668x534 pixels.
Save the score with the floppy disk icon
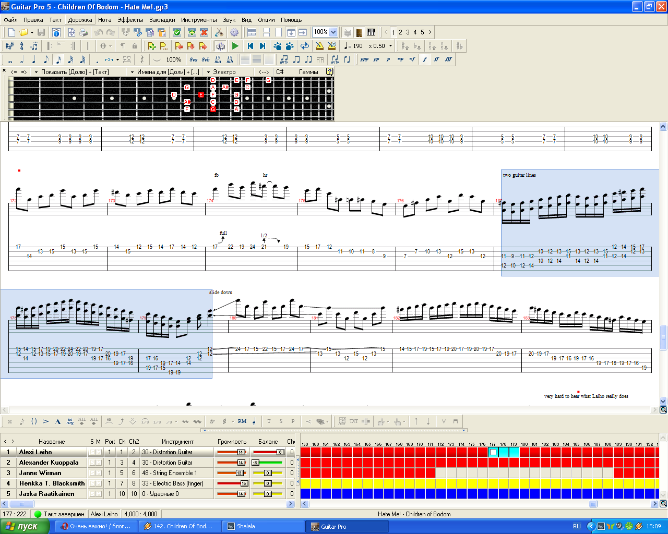tap(41, 32)
